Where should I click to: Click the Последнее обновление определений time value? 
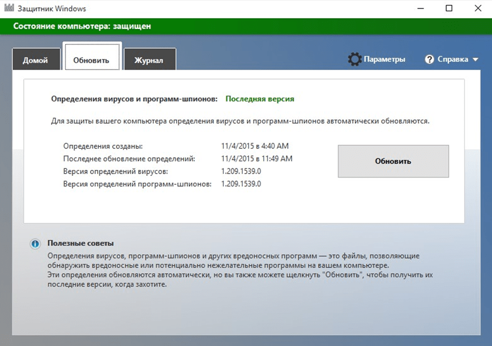pyautogui.click(x=256, y=158)
